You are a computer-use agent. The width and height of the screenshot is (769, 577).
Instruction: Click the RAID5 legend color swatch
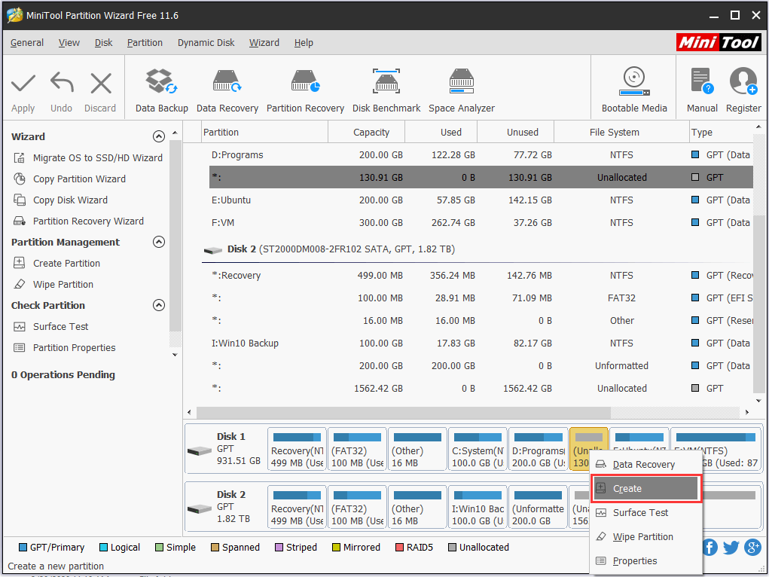[x=399, y=548]
